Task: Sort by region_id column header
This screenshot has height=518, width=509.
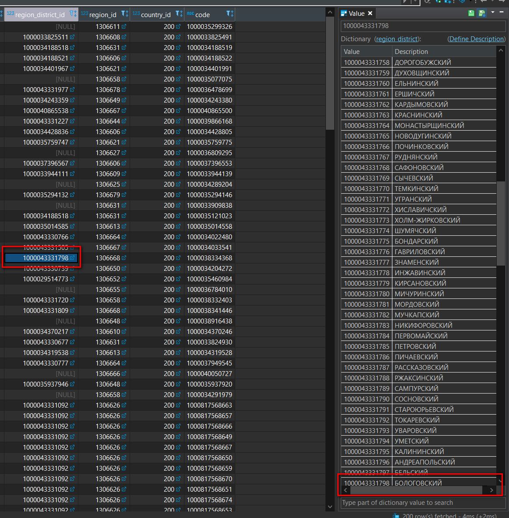Action: tap(103, 14)
